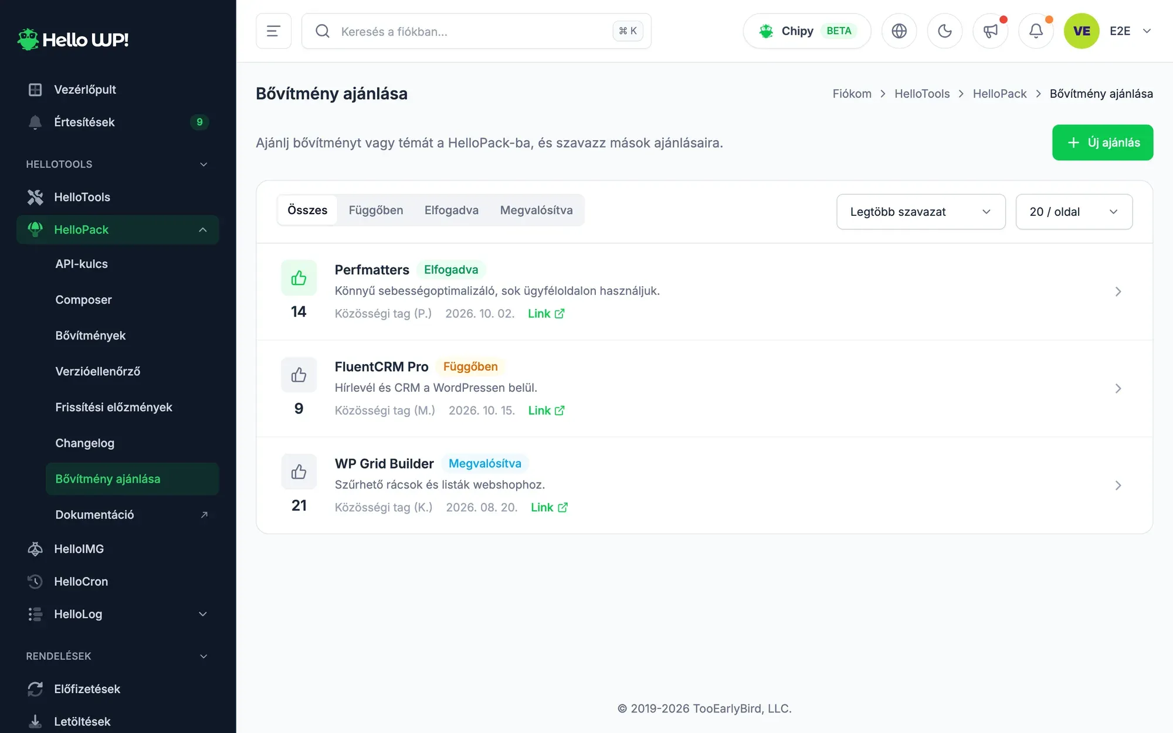Select the Összes tab

click(x=307, y=210)
